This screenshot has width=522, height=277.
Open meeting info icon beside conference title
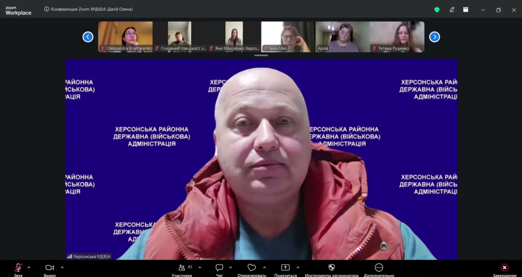click(x=46, y=9)
